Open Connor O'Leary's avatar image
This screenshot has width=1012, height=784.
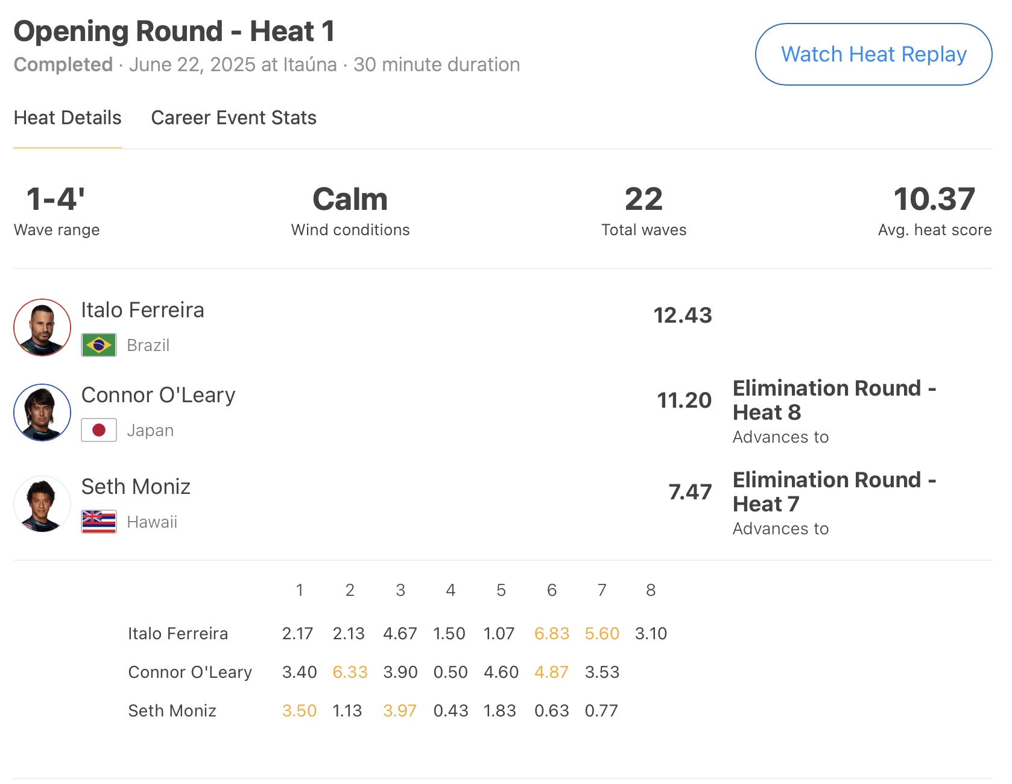(42, 413)
